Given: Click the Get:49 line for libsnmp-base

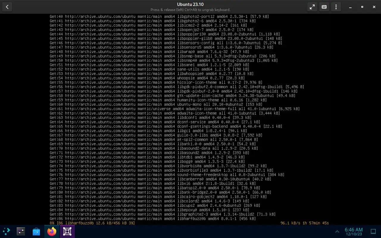Looking at the screenshot, I should point(163,56).
